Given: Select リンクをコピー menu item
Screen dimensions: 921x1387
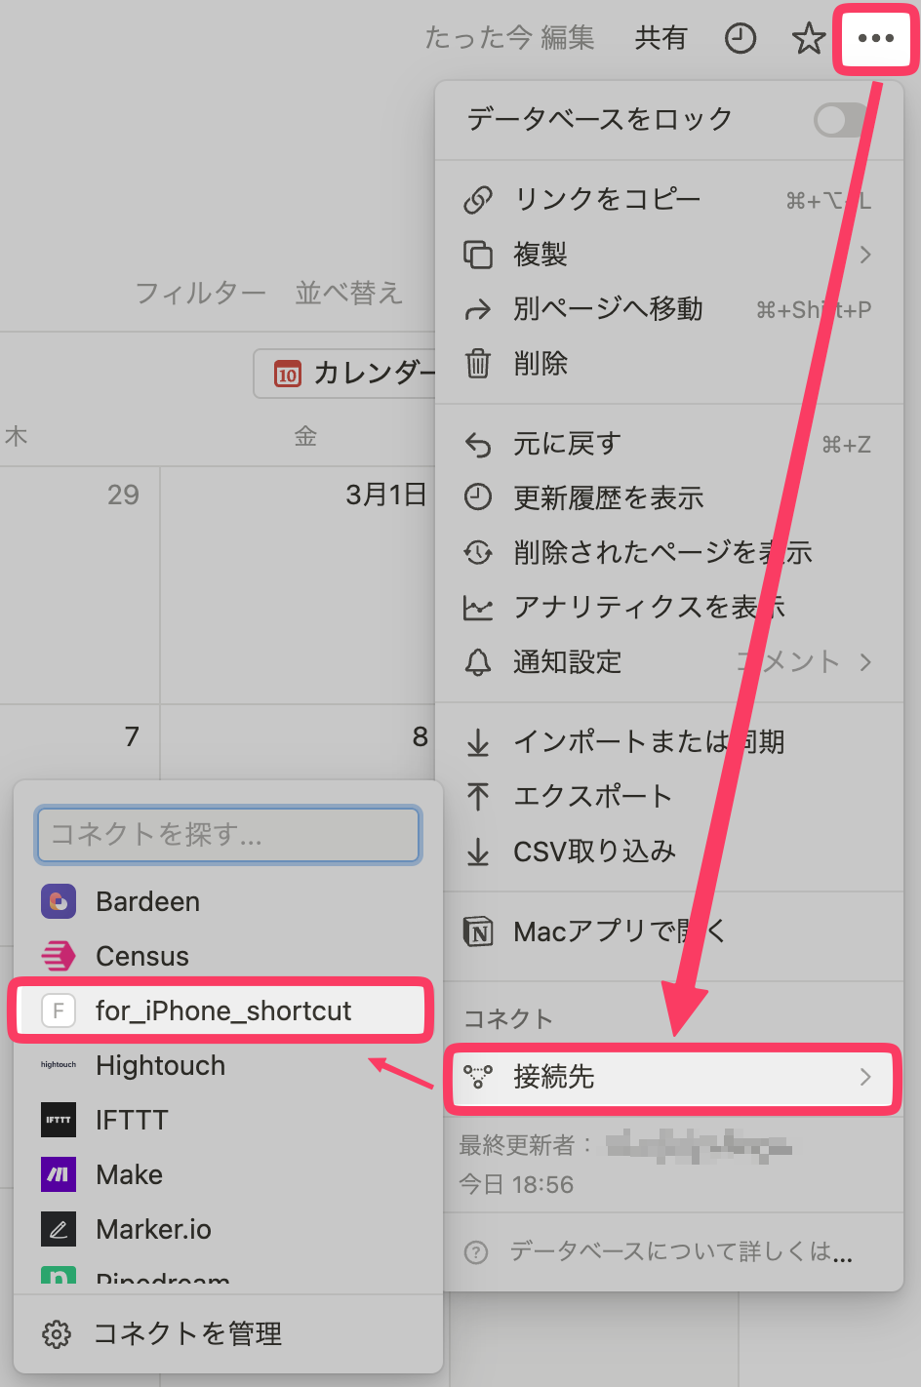Looking at the screenshot, I should [668, 200].
